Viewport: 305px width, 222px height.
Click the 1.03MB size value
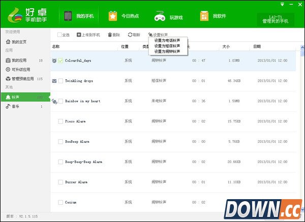[x=234, y=60]
